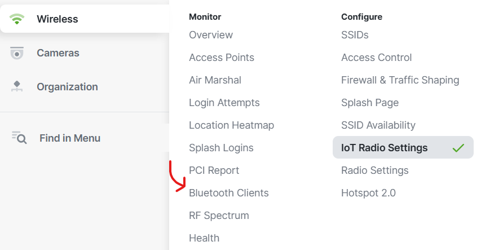View Login Attempts

pos(224,103)
